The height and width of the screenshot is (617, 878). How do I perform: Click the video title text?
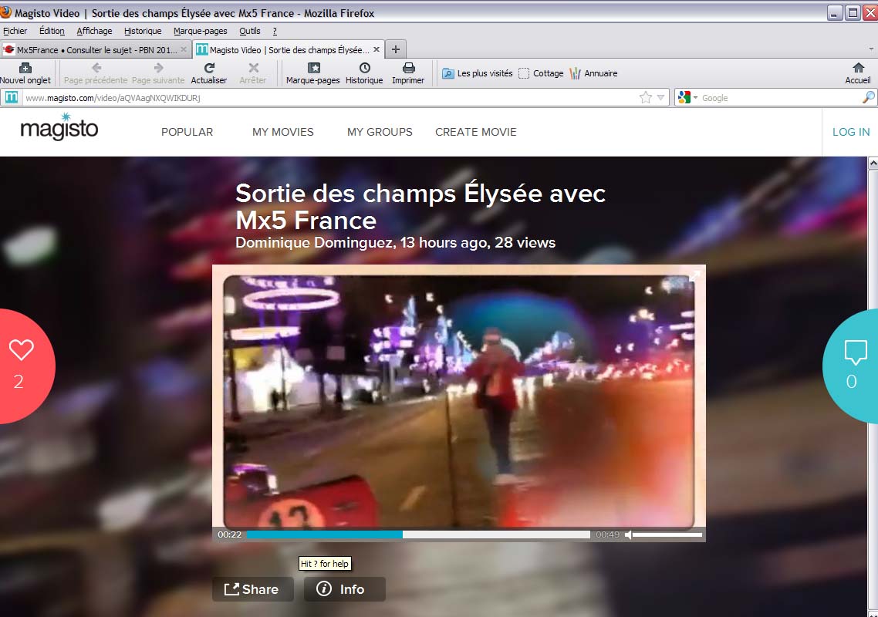[x=420, y=207]
